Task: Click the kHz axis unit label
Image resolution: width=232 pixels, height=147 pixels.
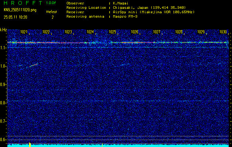Action: pos(3,30)
